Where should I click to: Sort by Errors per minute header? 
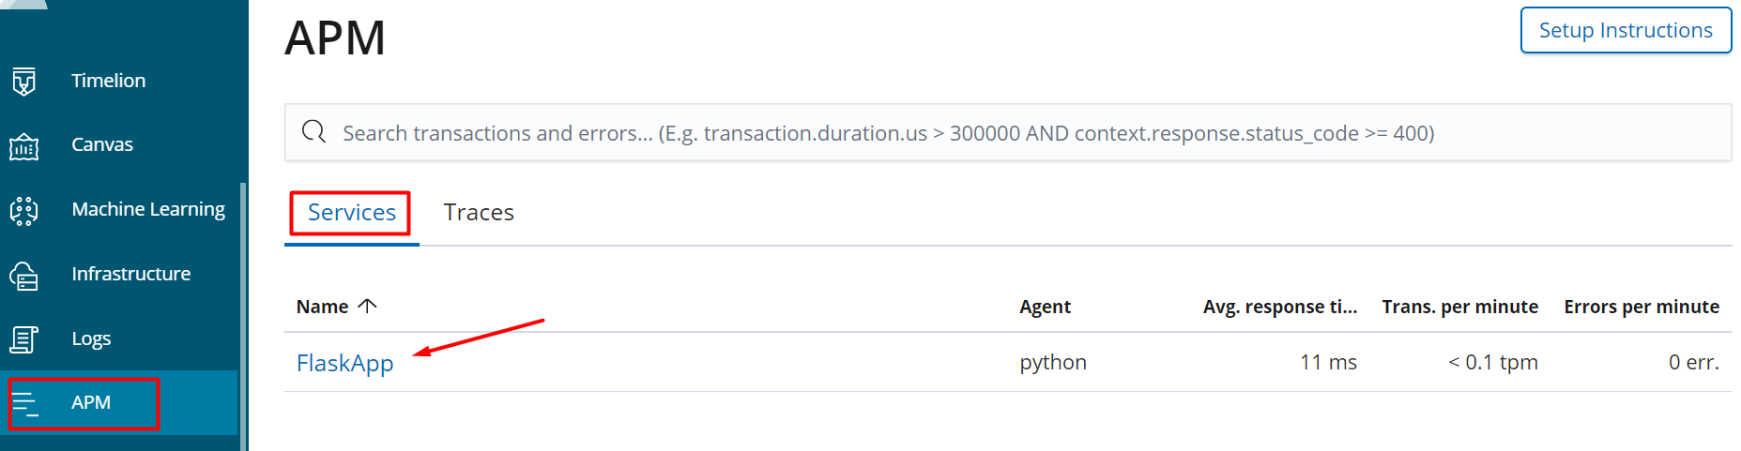pos(1641,307)
